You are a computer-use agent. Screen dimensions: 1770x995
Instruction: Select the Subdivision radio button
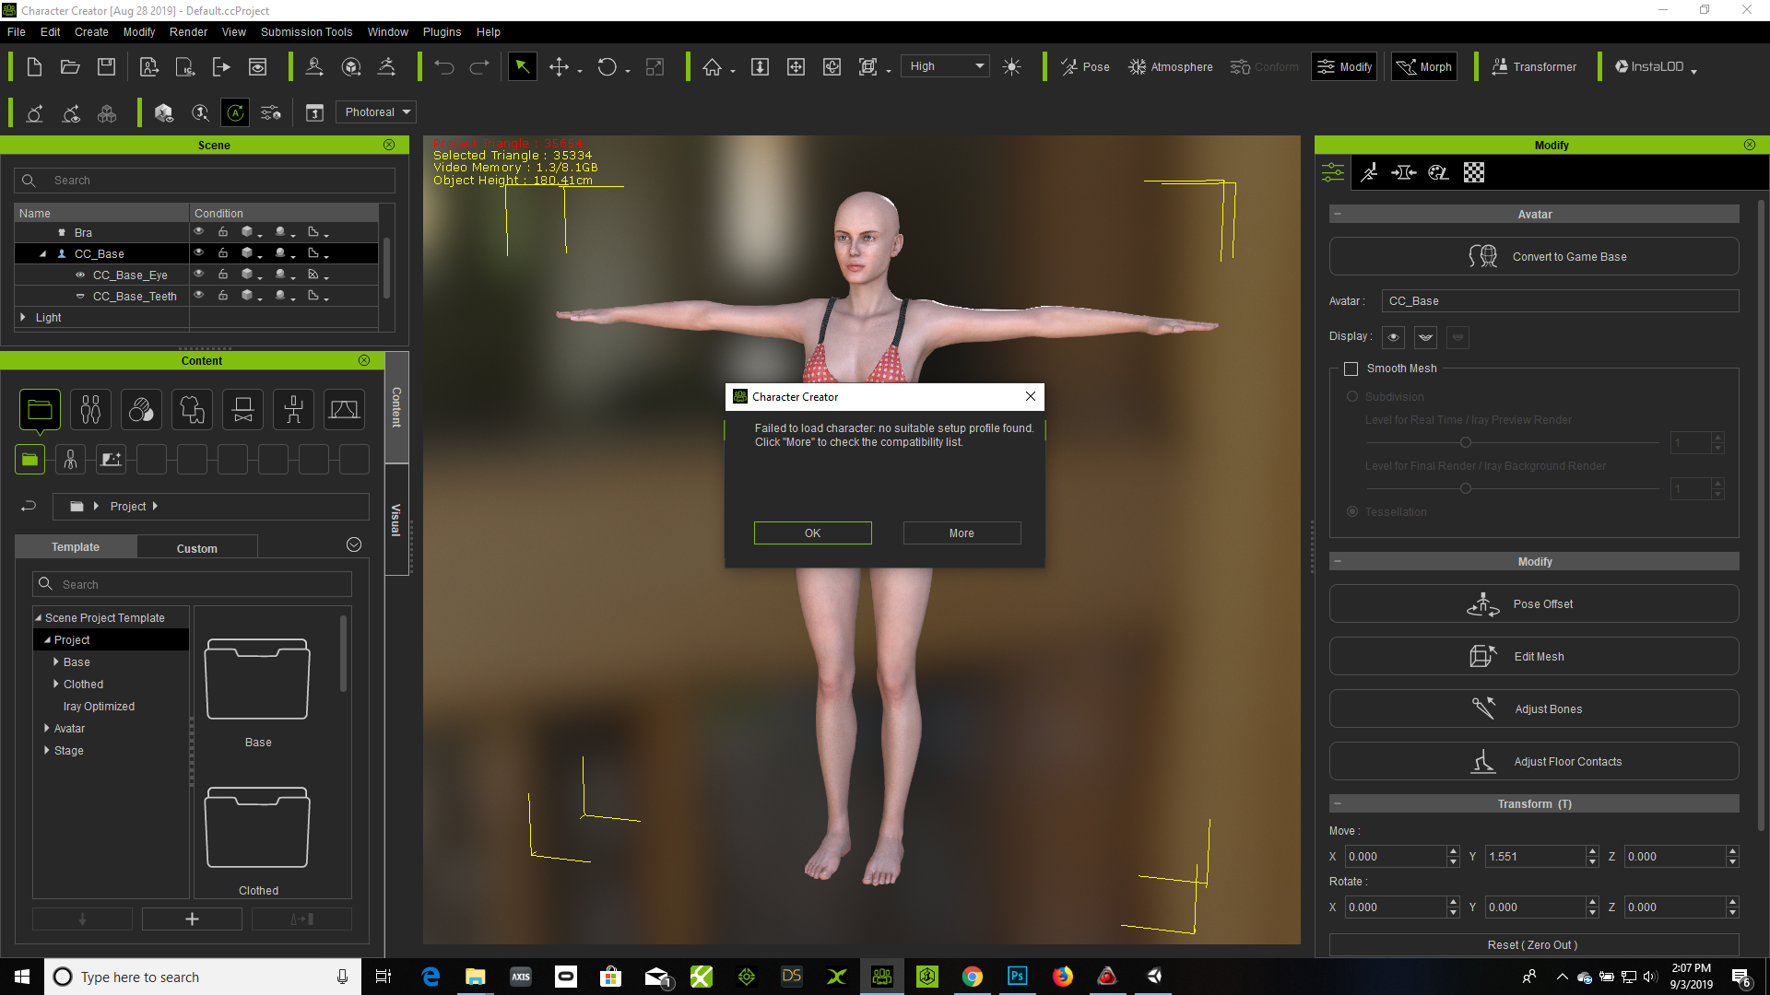(1352, 397)
